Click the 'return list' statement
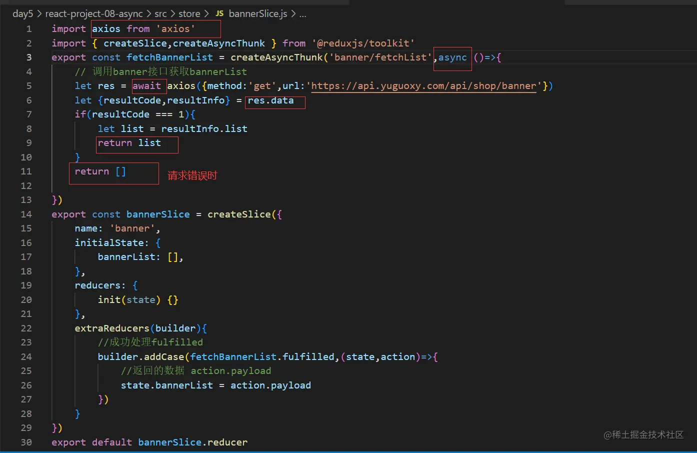Viewport: 697px width, 453px height. tap(129, 143)
